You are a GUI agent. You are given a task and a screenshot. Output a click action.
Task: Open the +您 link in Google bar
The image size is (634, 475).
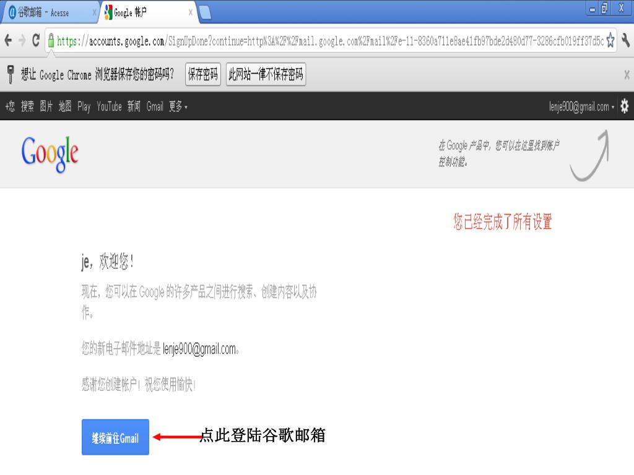[x=10, y=106]
